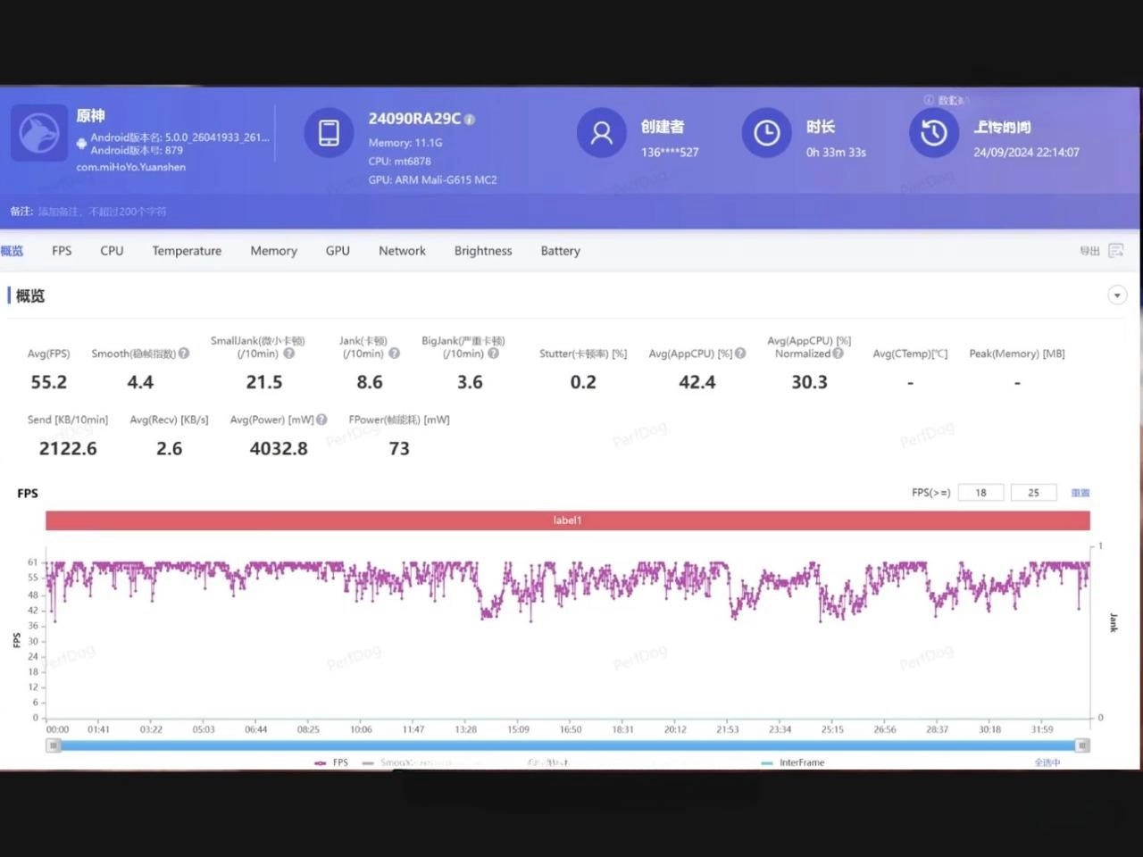Click the Normalized AppCPU value 30.3
This screenshot has height=857, width=1143.
[809, 382]
